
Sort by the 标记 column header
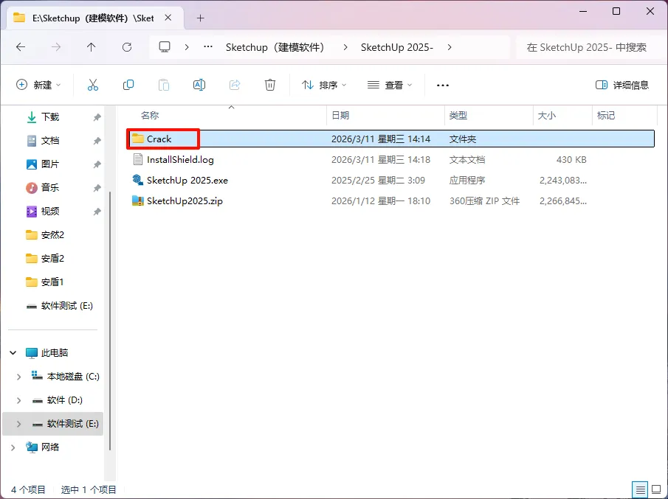click(x=606, y=115)
